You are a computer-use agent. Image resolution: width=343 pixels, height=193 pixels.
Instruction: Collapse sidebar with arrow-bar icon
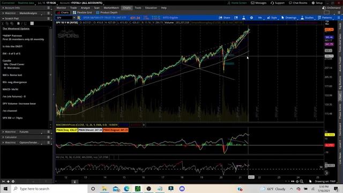pyautogui.click(x=3, y=181)
